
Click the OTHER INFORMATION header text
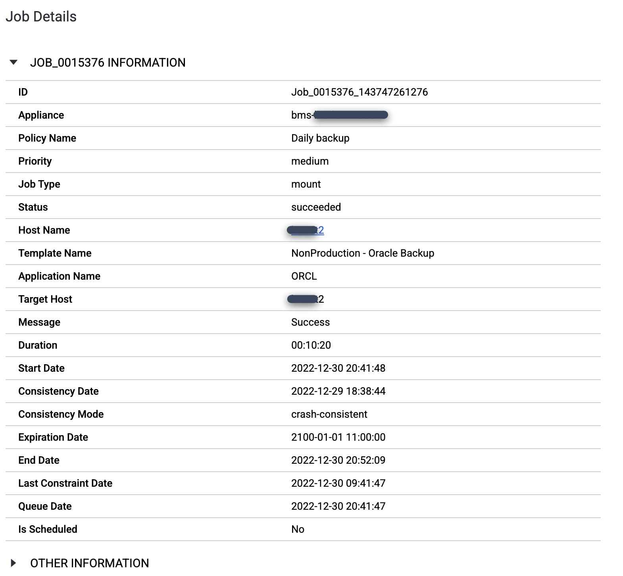[89, 563]
